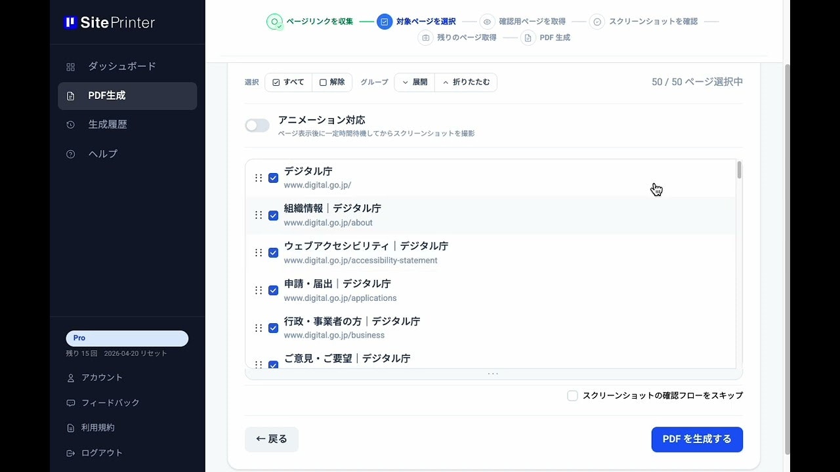Click the 残りのページ取得 camera icon
Image resolution: width=840 pixels, height=472 pixels.
click(426, 38)
